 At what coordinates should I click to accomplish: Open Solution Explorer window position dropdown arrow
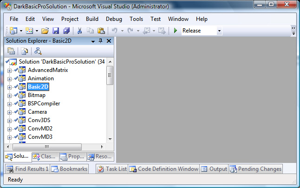93,41
